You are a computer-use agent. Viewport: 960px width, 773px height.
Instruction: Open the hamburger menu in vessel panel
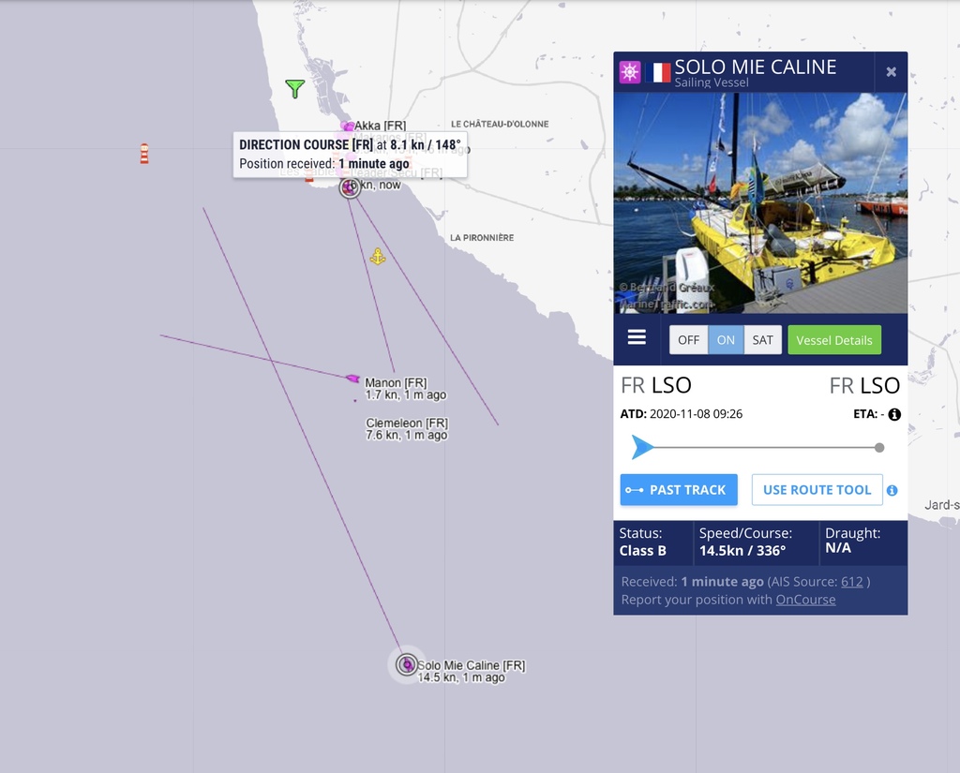(637, 337)
